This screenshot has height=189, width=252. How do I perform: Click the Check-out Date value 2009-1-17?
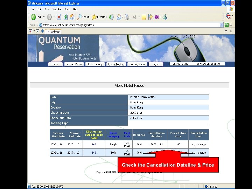pos(136,118)
